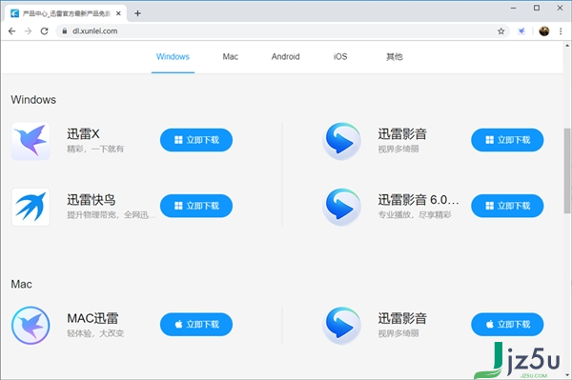The width and height of the screenshot is (572, 380).
Task: Maximize the browser window
Action: click(x=537, y=8)
